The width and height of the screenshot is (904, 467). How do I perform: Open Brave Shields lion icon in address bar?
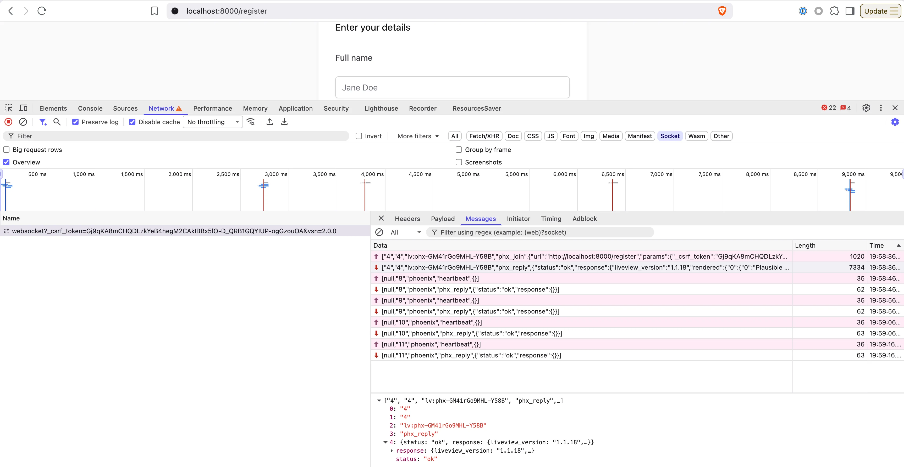point(722,11)
